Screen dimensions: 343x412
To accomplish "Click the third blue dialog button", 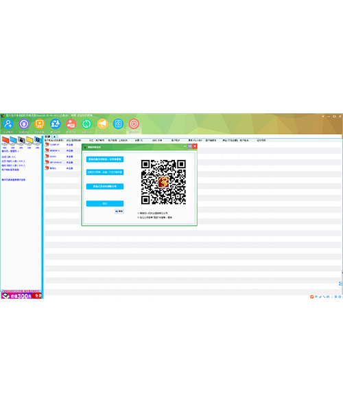I will coord(105,186).
